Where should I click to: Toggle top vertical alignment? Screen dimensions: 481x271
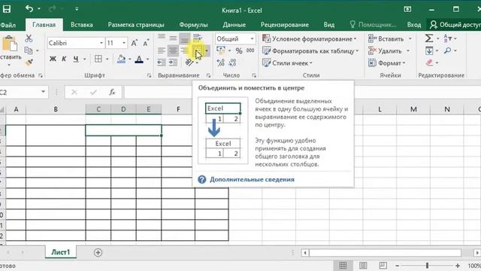point(162,38)
